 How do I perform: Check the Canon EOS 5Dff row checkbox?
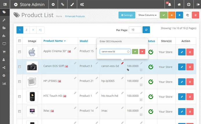[x=19, y=67]
